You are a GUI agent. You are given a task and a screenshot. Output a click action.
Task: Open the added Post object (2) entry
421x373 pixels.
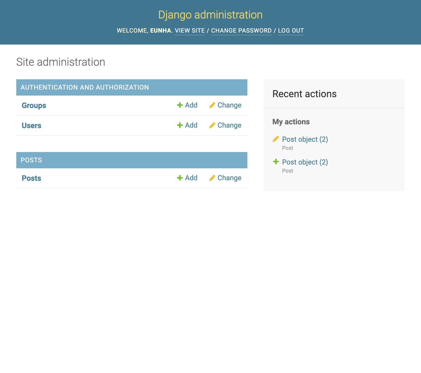click(305, 162)
